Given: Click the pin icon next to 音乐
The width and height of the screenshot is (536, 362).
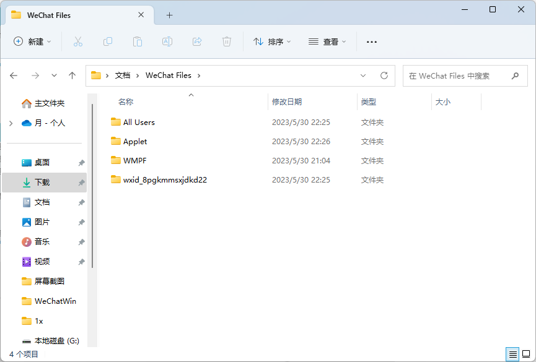Looking at the screenshot, I should 81,242.
